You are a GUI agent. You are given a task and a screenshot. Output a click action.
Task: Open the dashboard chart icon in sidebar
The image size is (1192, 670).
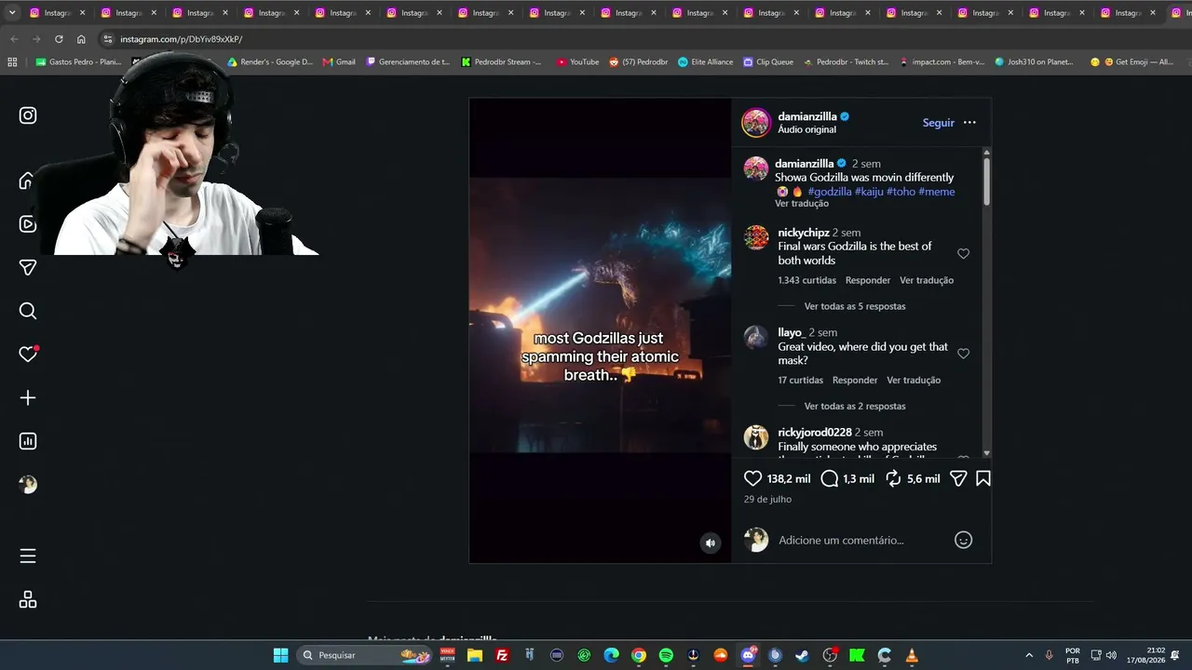click(28, 441)
